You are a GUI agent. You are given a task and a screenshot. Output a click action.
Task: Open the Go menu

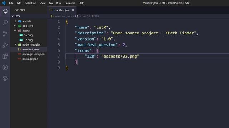pyautogui.click(x=51, y=3)
